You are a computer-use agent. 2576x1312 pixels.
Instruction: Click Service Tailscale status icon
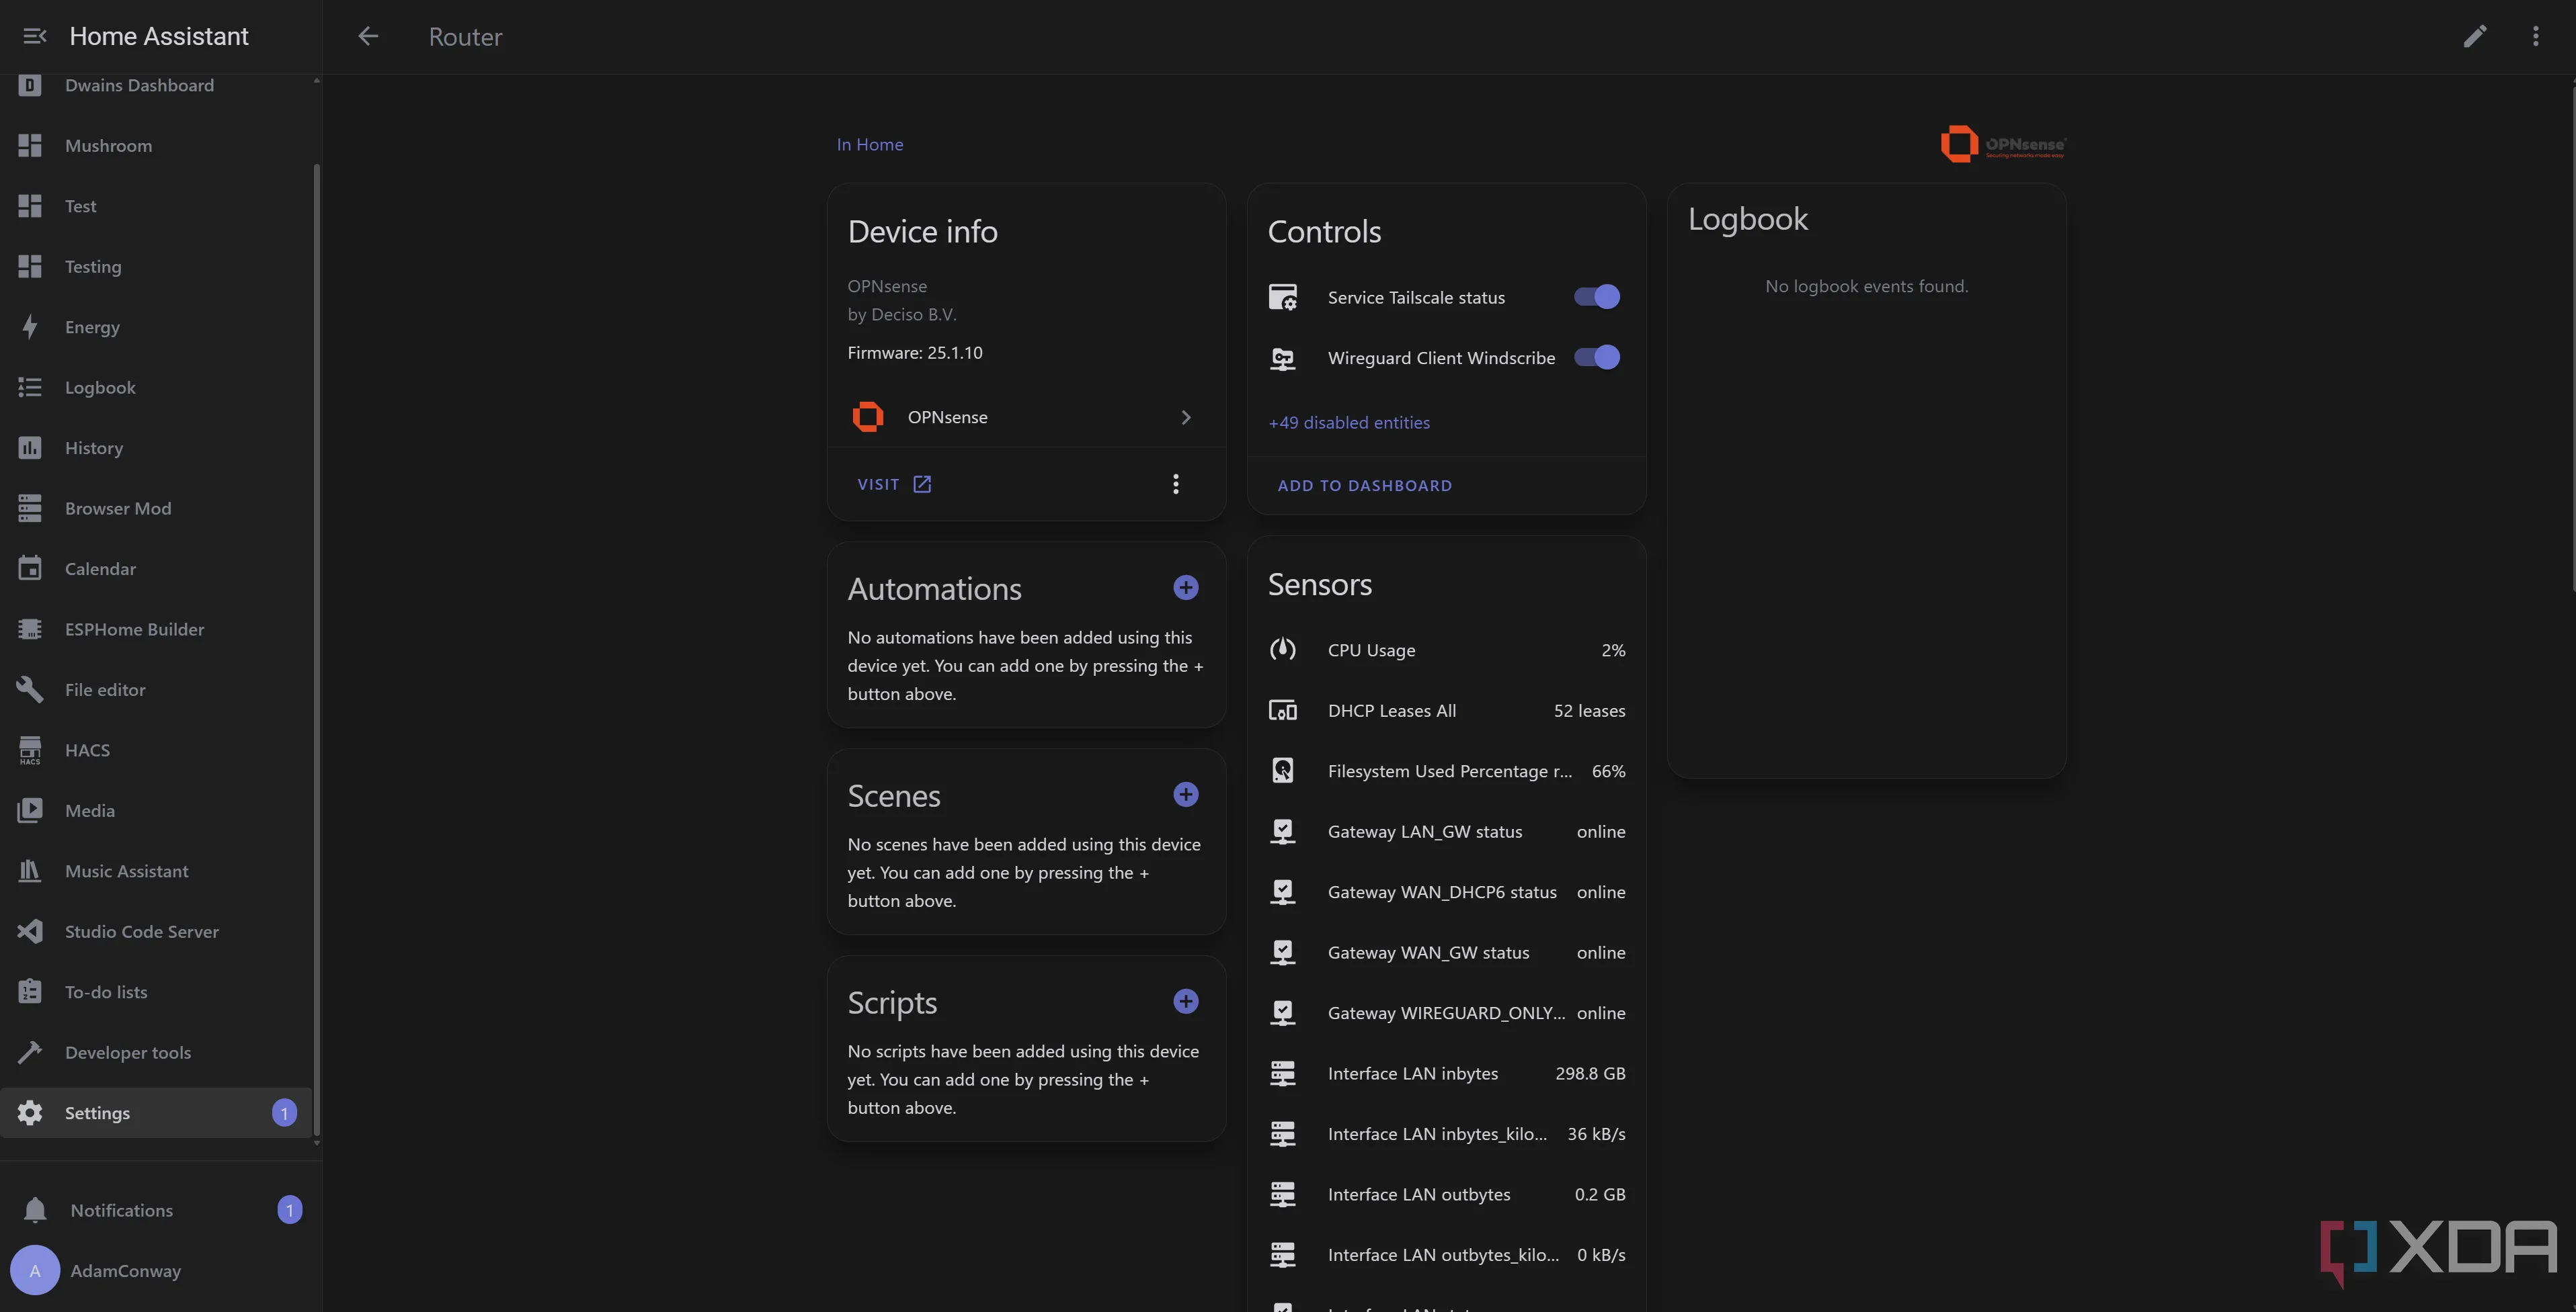click(x=1283, y=298)
